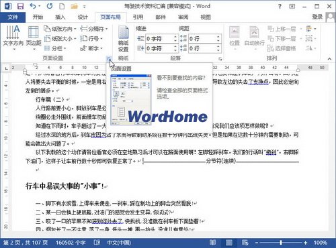Screen dimensions: 336x248
Task: Click the 下移一层 send backward button
Action: pyautogui.click(x=282, y=39)
